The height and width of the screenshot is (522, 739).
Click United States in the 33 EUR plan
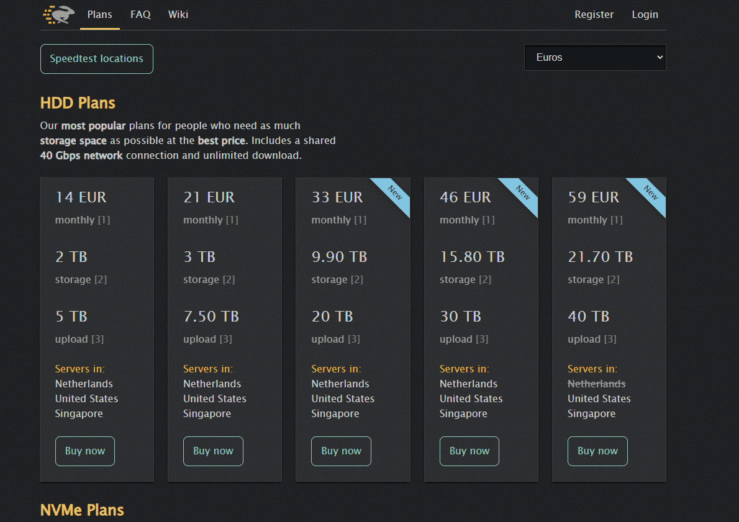point(343,398)
